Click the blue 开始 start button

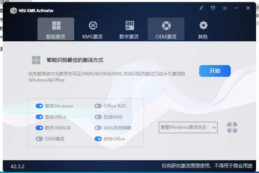pyautogui.click(x=215, y=71)
